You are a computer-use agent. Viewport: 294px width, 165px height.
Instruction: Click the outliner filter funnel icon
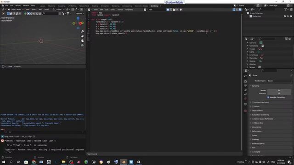(x=285, y=10)
